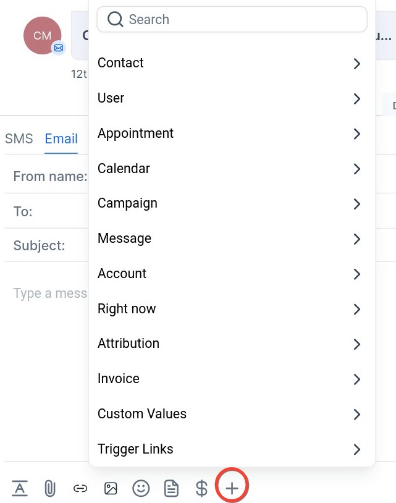The height and width of the screenshot is (503, 396).
Task: Insert a saved template via the document icon
Action: (x=171, y=488)
